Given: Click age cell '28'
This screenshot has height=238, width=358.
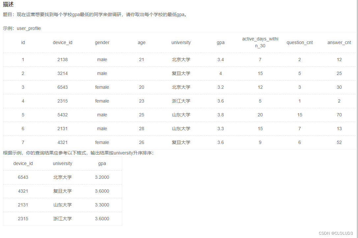Looking at the screenshot, I should 142,129.
